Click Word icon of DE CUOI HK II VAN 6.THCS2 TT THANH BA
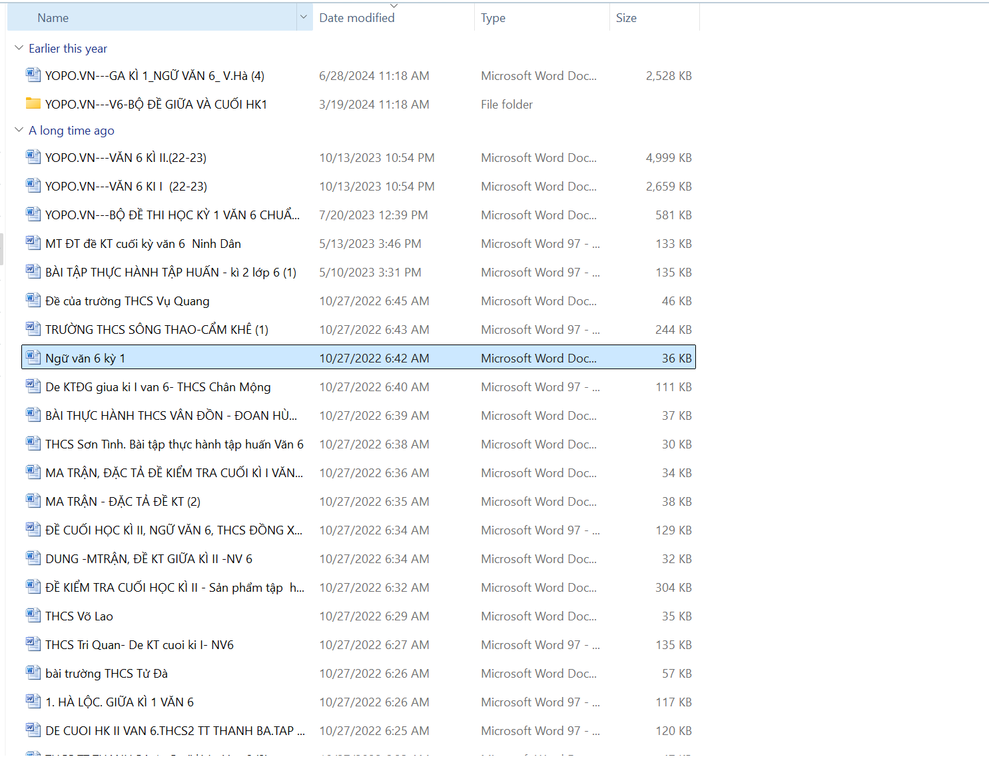The image size is (989, 759). pos(33,730)
